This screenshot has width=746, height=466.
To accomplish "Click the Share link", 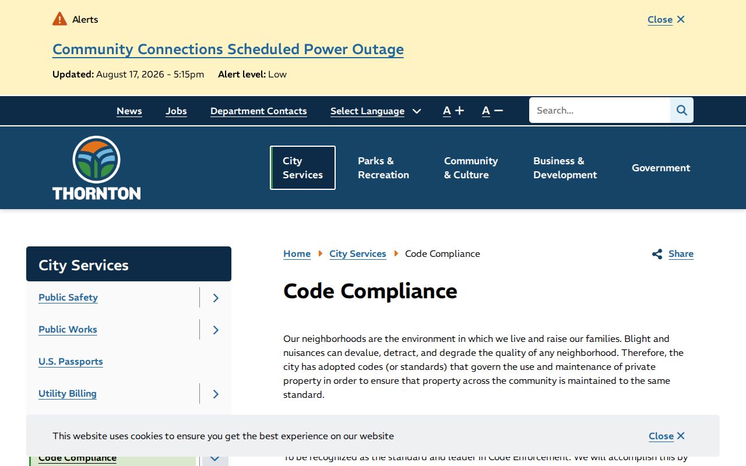I will pyautogui.click(x=681, y=254).
